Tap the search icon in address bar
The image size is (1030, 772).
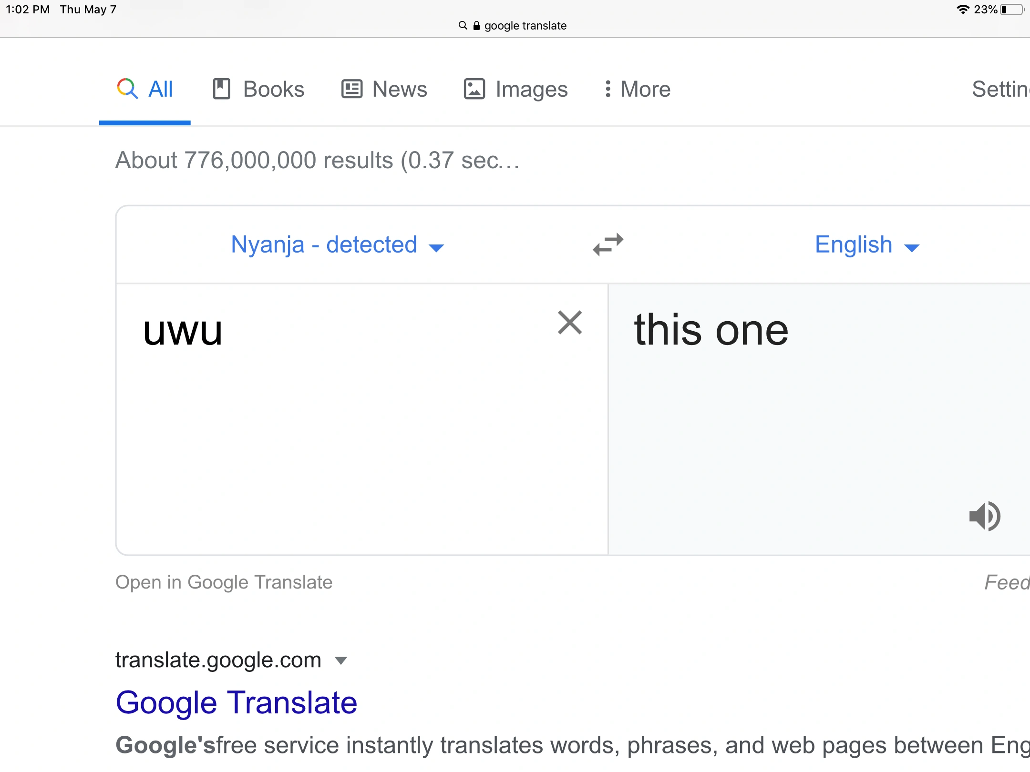click(x=463, y=25)
